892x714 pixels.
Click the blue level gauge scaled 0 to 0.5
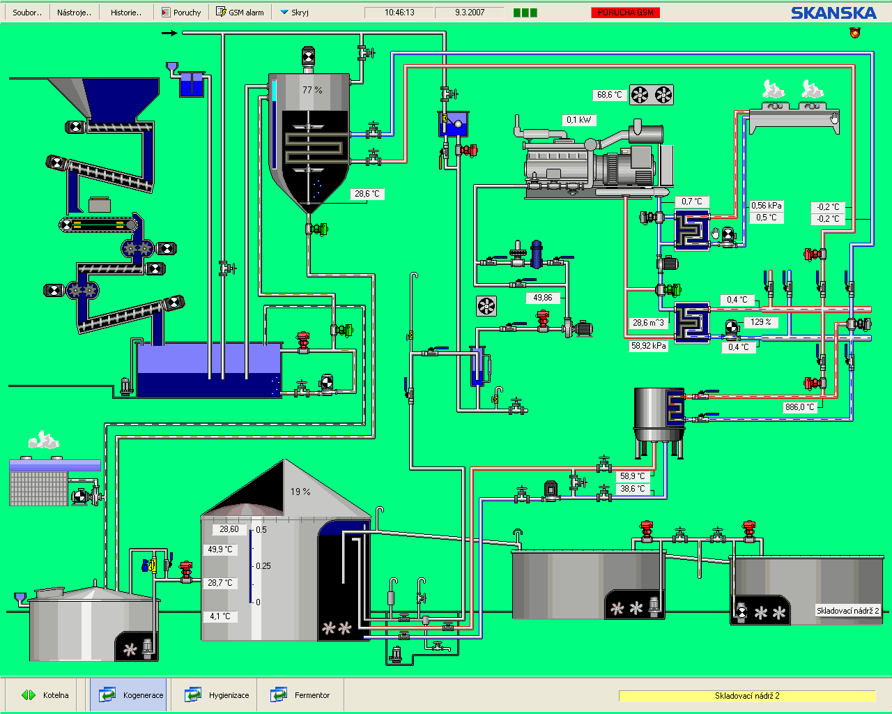pos(252,566)
